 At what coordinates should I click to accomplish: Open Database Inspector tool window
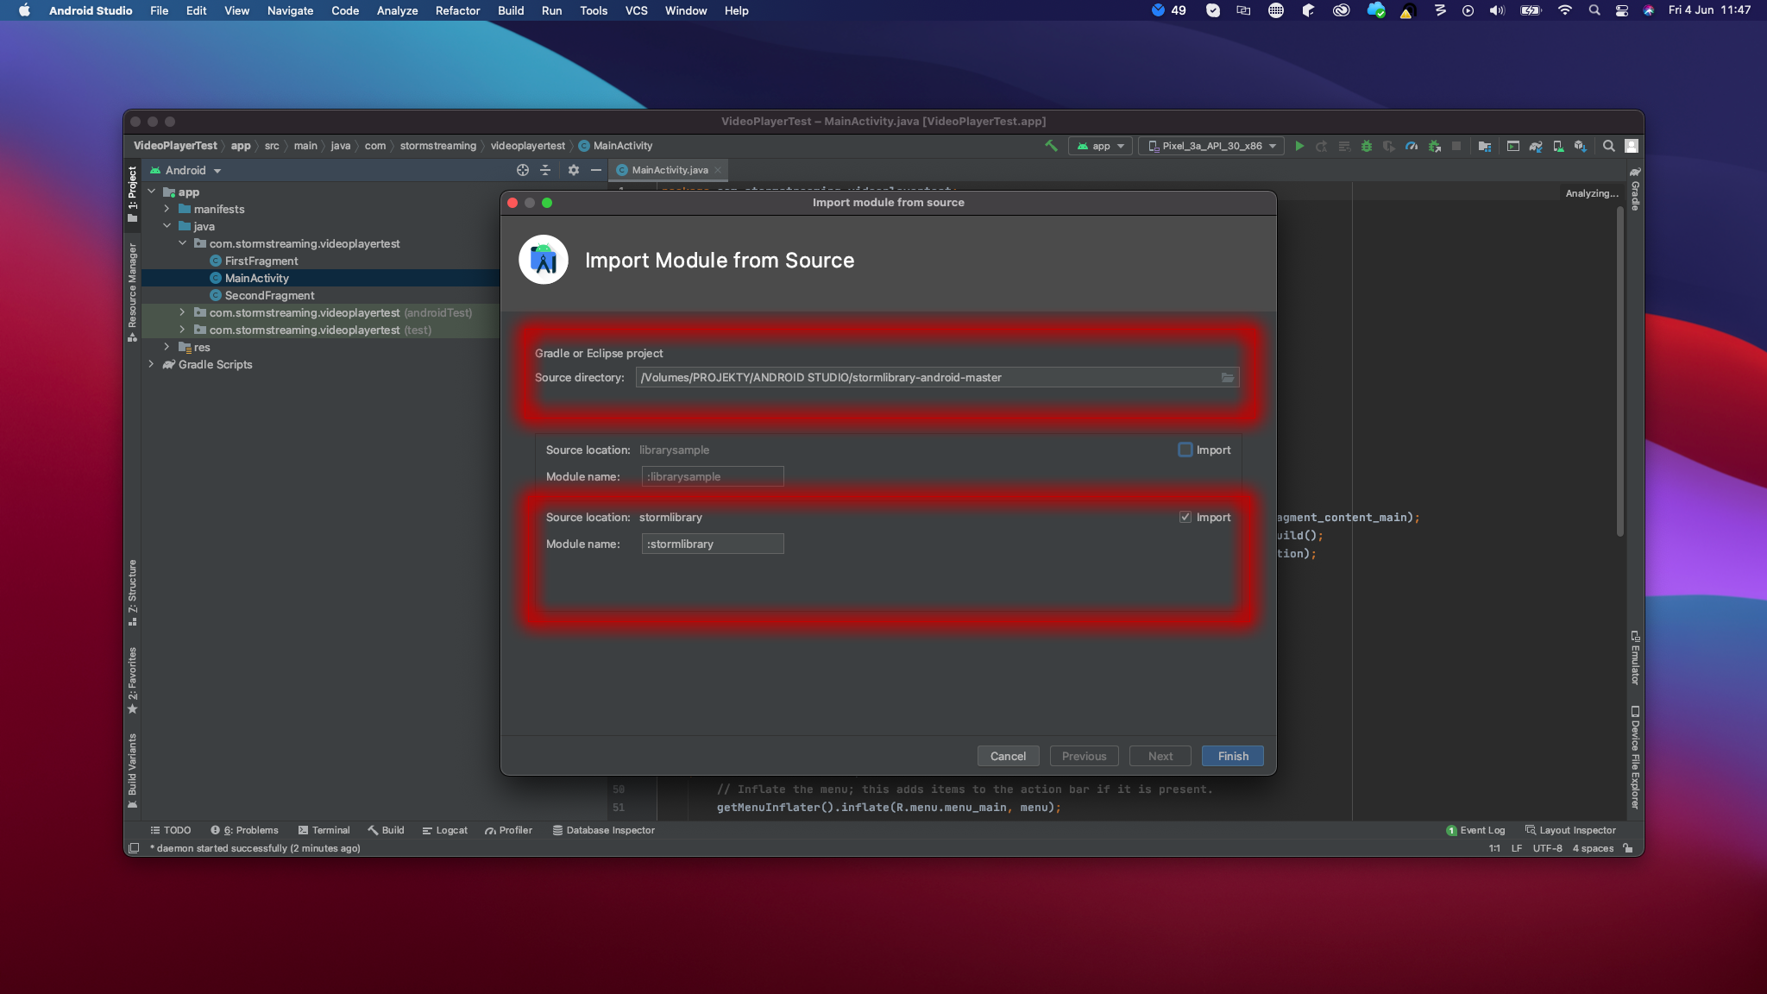(603, 830)
